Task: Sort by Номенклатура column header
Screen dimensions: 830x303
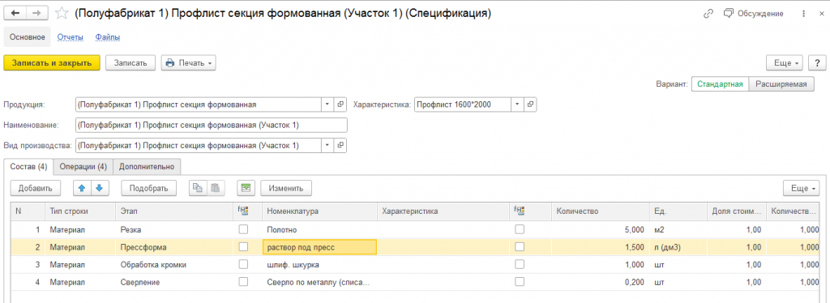Action: (319, 211)
